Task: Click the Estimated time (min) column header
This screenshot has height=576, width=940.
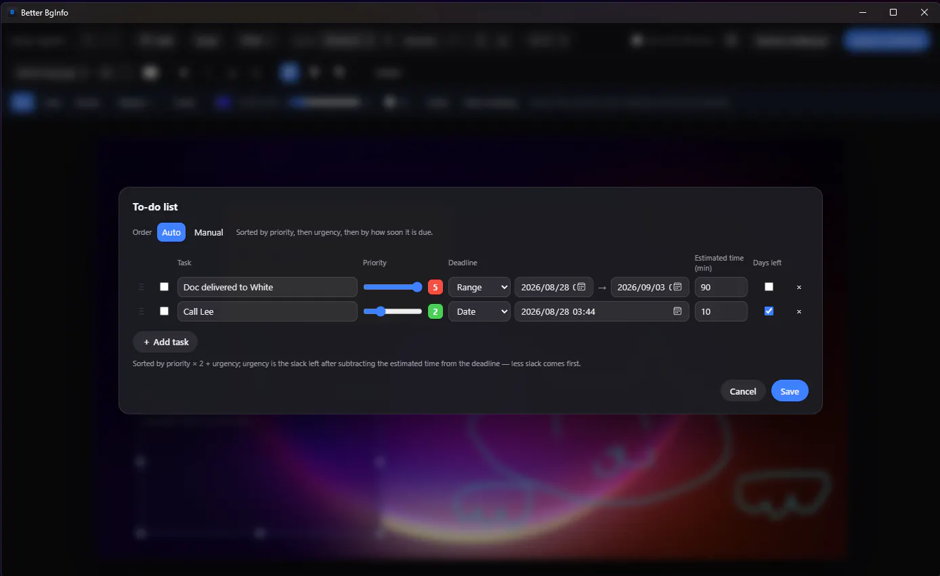Action: (x=719, y=263)
